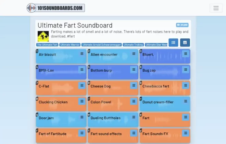Open Ultimate Arnold Schwarzenegger tag link
Screen dimensions: 226x144
(102, 45)
